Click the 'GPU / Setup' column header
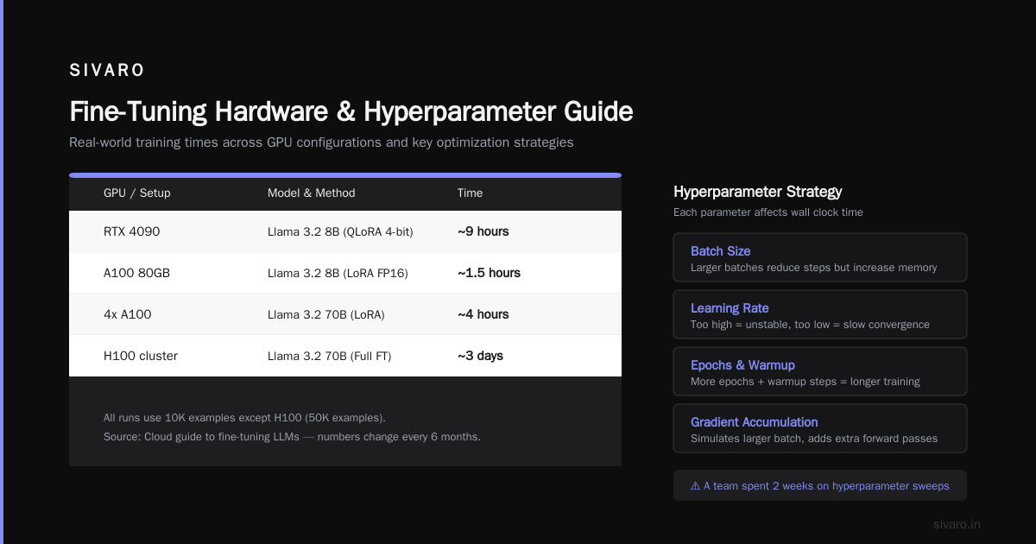Viewport: 1036px width, 544px height. point(137,193)
